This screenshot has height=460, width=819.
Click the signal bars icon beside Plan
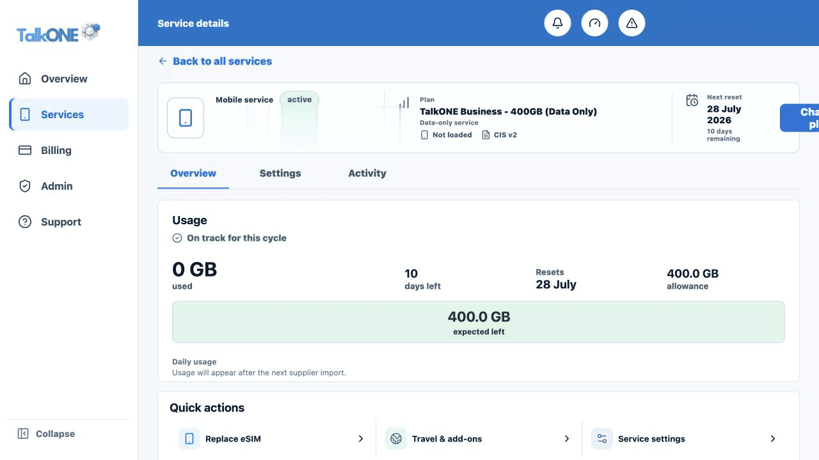coord(404,102)
